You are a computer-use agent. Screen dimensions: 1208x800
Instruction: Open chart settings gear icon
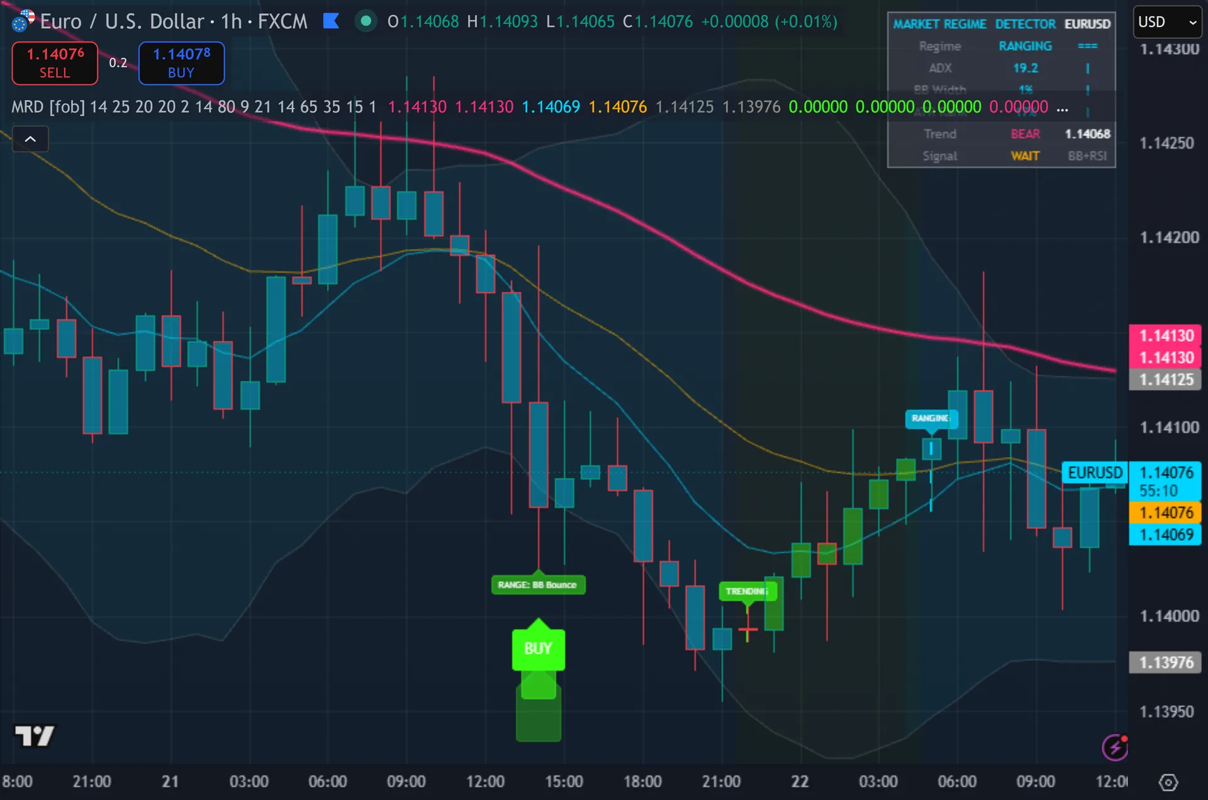pyautogui.click(x=1168, y=782)
